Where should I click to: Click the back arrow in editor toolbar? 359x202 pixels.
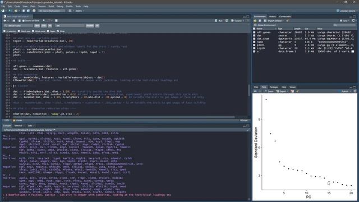(x=4, y=21)
